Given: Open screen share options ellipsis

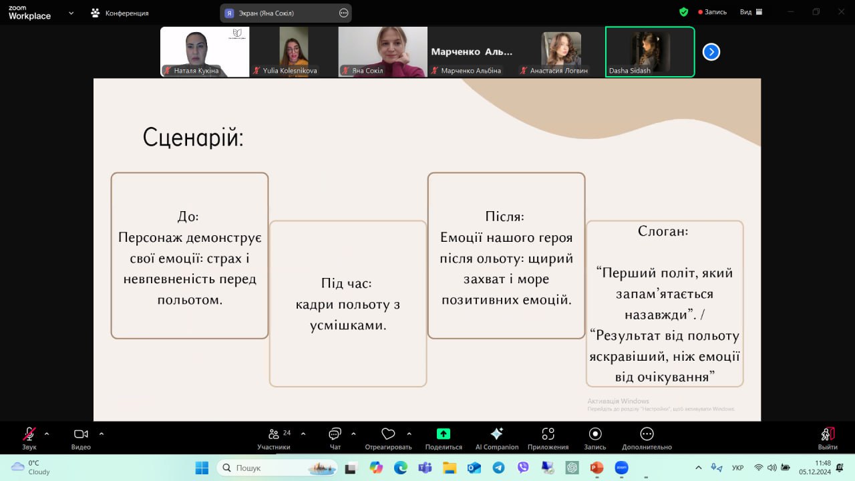Looking at the screenshot, I should click(344, 13).
